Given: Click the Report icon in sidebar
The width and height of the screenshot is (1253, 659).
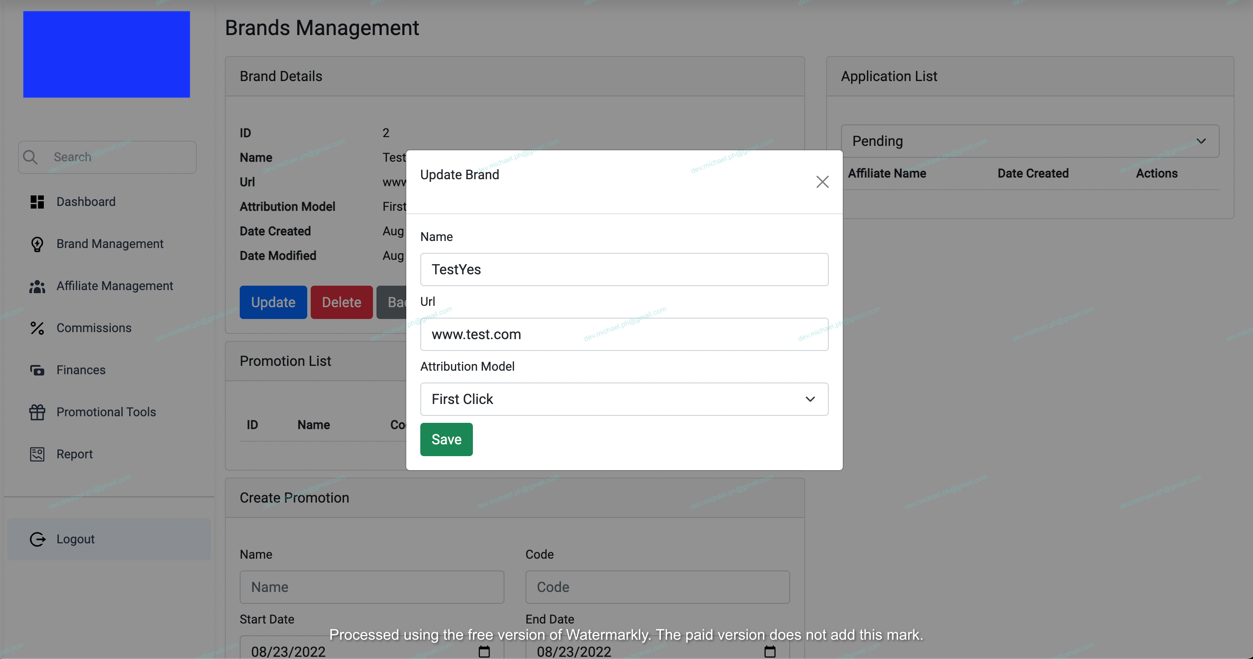Looking at the screenshot, I should click(x=37, y=454).
